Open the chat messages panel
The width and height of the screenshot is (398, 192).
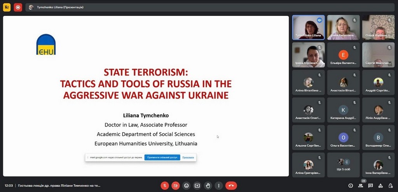pyautogui.click(x=371, y=186)
